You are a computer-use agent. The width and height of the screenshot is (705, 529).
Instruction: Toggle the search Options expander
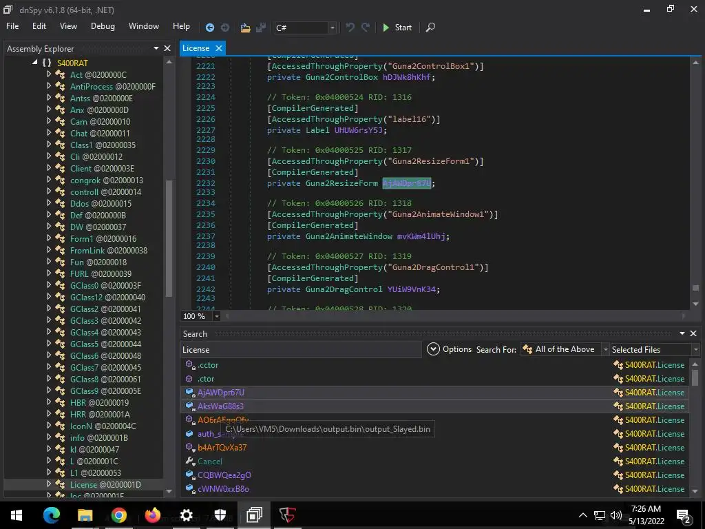tap(433, 349)
